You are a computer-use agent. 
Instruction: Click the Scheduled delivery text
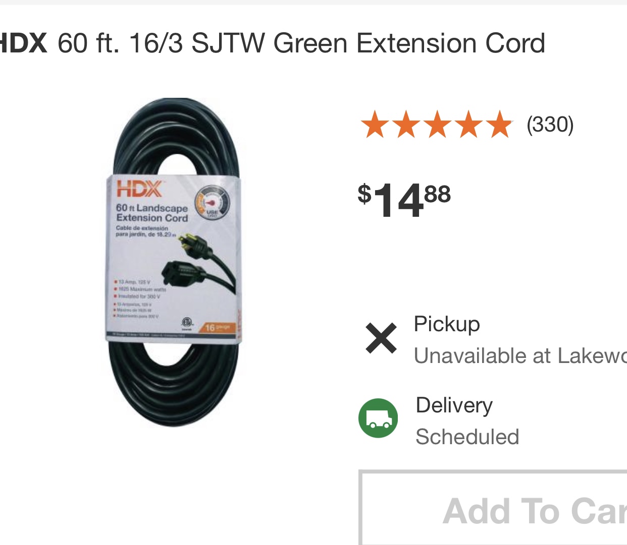coord(467,437)
